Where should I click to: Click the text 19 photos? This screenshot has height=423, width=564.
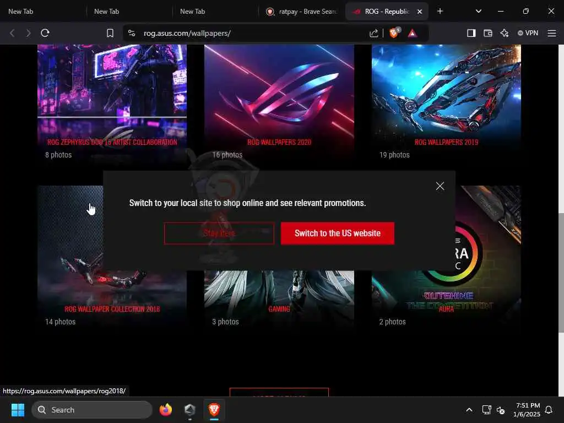394,155
